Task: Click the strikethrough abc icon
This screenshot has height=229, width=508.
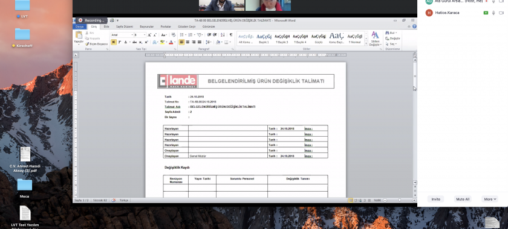Action: (x=135, y=42)
